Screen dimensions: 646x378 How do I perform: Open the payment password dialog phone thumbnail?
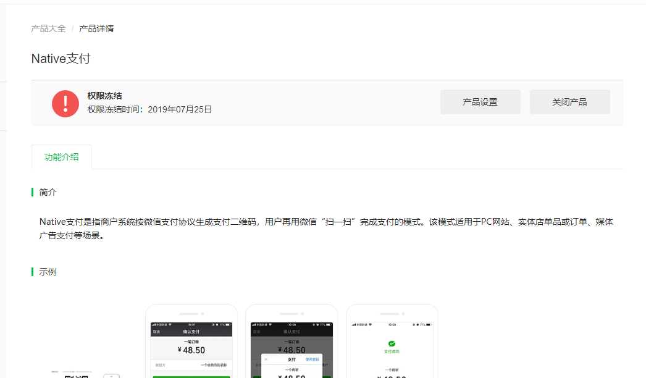(x=292, y=342)
